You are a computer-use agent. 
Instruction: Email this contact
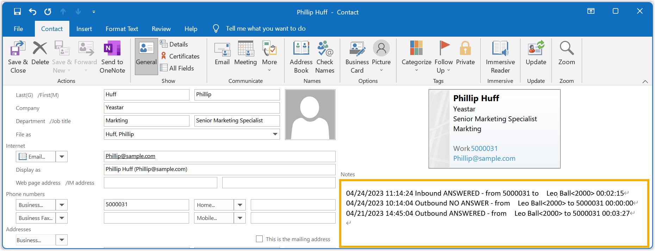(222, 53)
